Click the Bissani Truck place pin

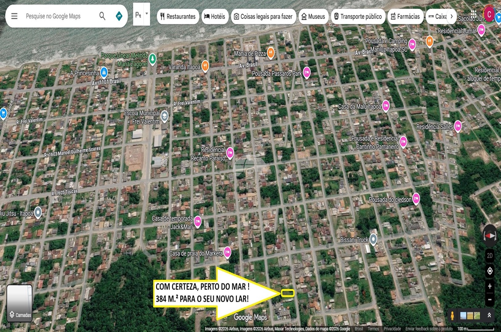pyautogui.click(x=373, y=239)
